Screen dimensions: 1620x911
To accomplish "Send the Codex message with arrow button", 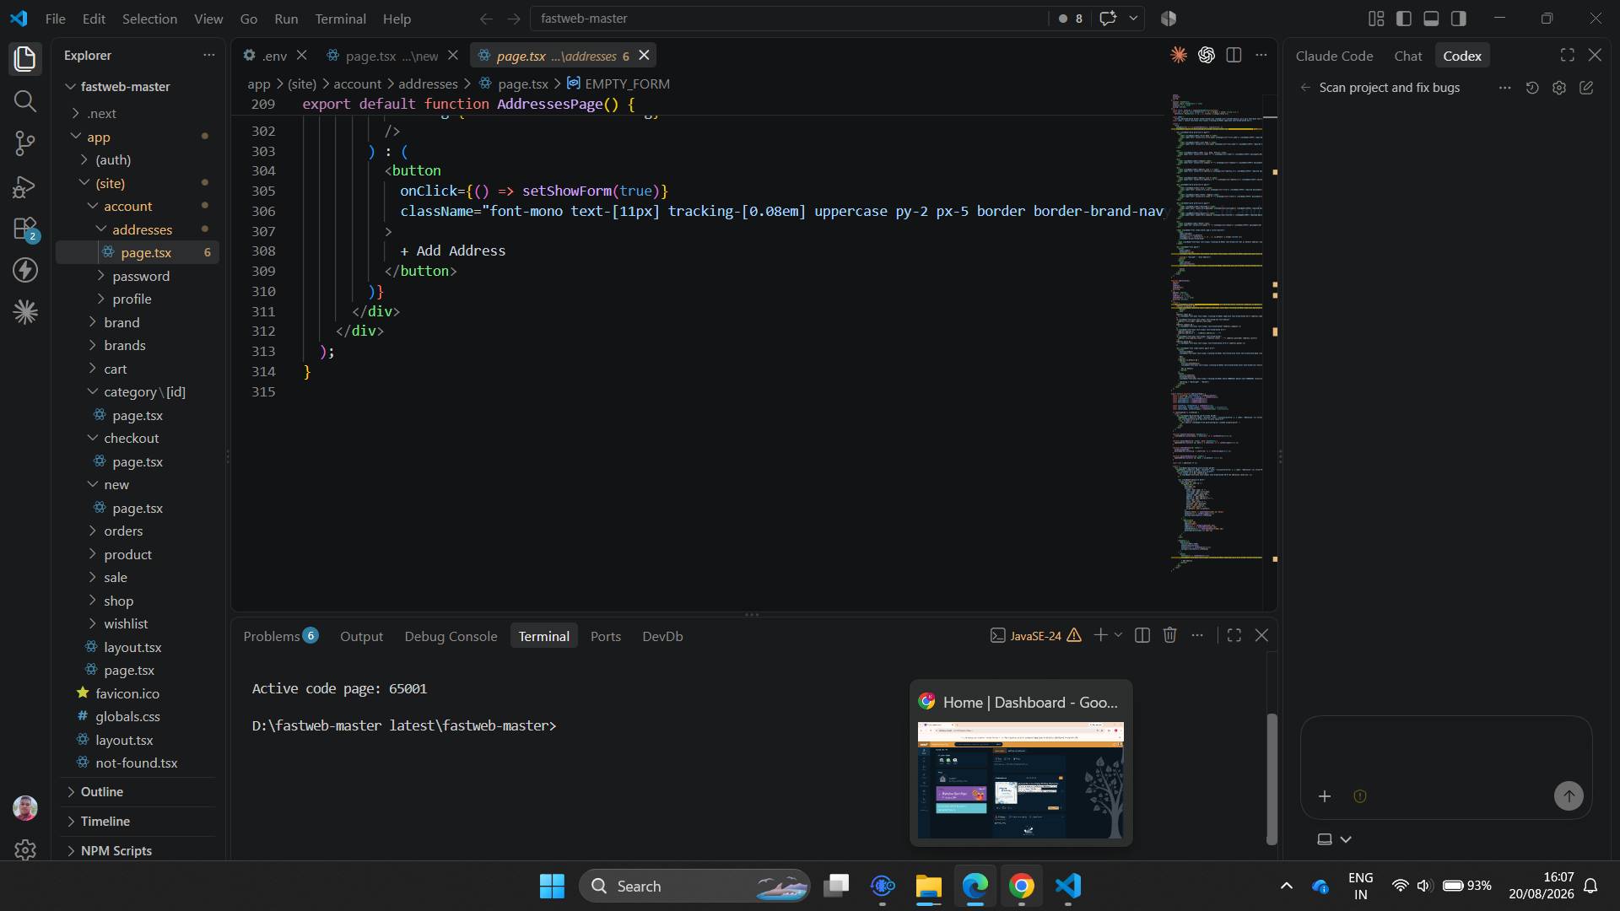I will click(x=1569, y=795).
